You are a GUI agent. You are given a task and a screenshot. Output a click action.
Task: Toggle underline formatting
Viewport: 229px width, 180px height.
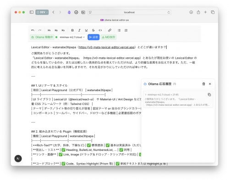(x=86, y=31)
